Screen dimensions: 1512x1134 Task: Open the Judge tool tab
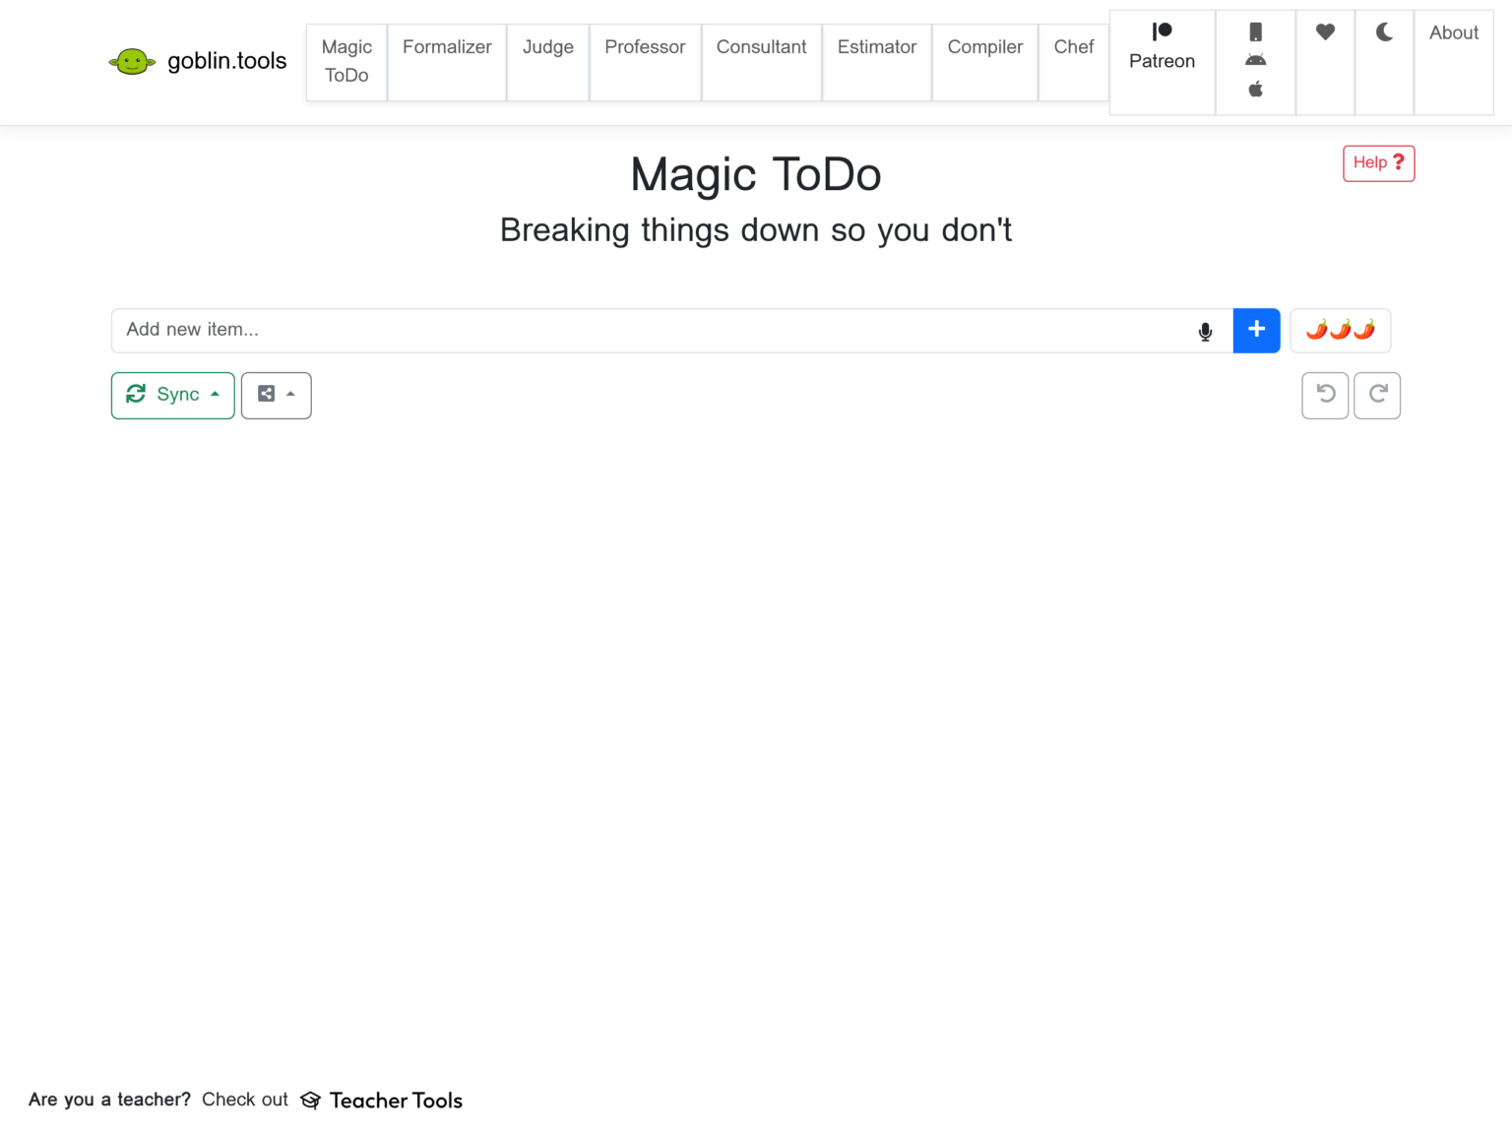coord(547,47)
